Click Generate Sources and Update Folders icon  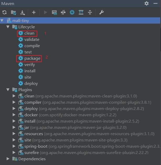pyautogui.click(x=13, y=12)
